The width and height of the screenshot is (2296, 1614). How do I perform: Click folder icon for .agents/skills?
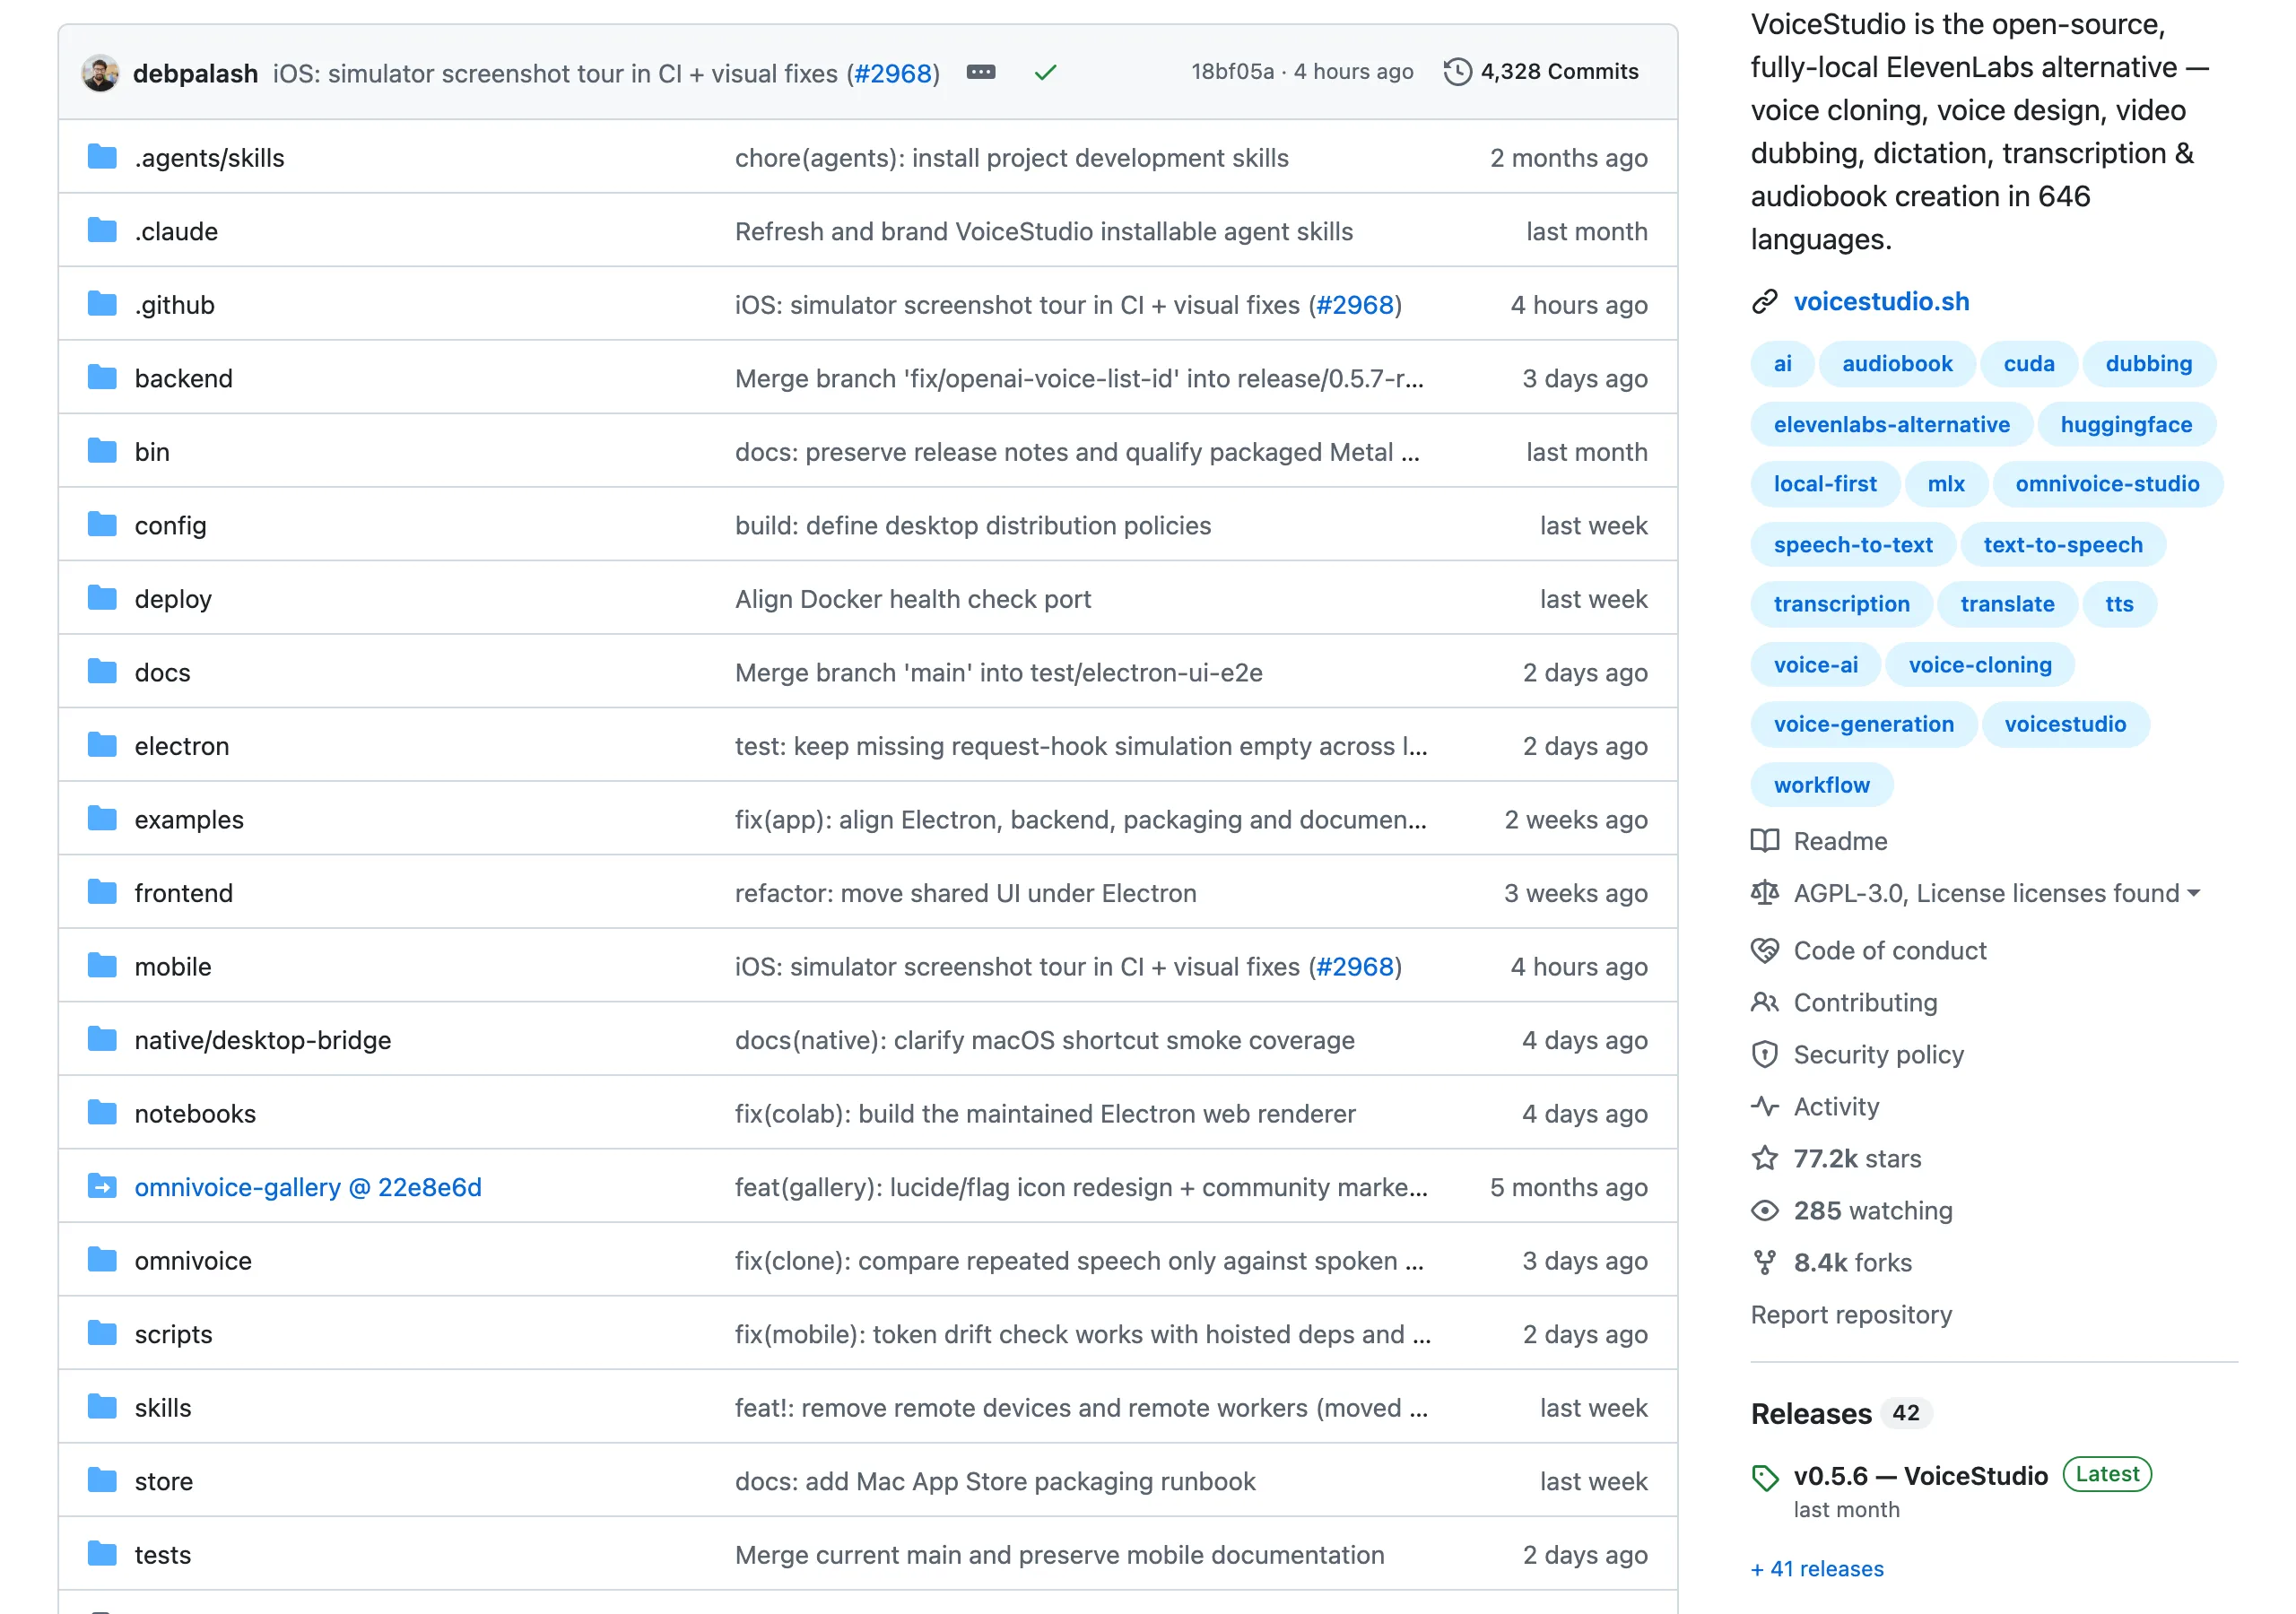tap(102, 157)
